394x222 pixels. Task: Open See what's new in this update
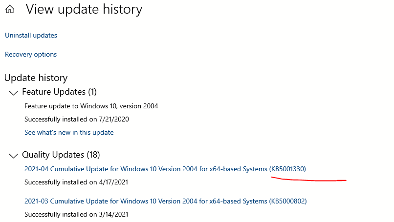(x=69, y=132)
